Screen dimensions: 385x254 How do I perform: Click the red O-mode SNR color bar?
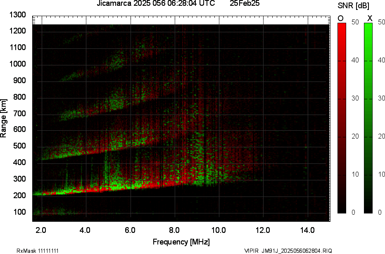pos(342,118)
